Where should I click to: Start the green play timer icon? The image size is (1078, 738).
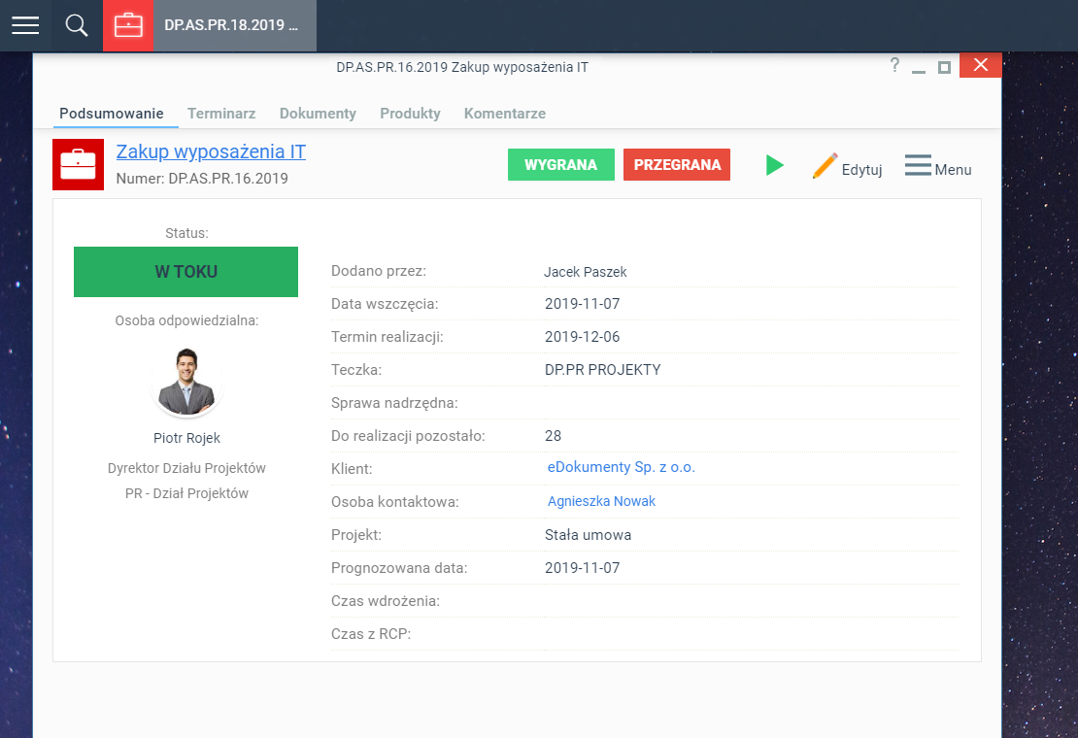pos(774,165)
